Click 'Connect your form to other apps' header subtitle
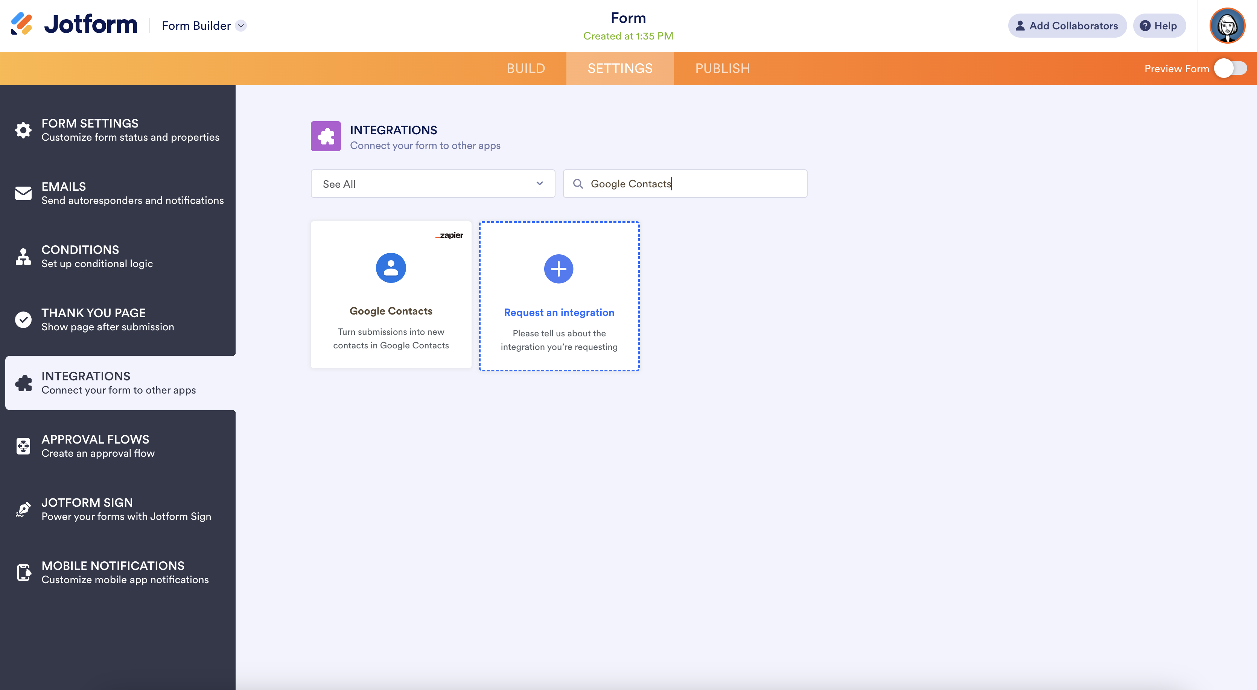The width and height of the screenshot is (1257, 690). tap(425, 146)
